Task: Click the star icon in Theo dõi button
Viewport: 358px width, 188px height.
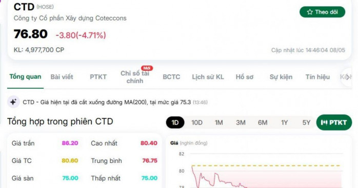Action: [310, 12]
